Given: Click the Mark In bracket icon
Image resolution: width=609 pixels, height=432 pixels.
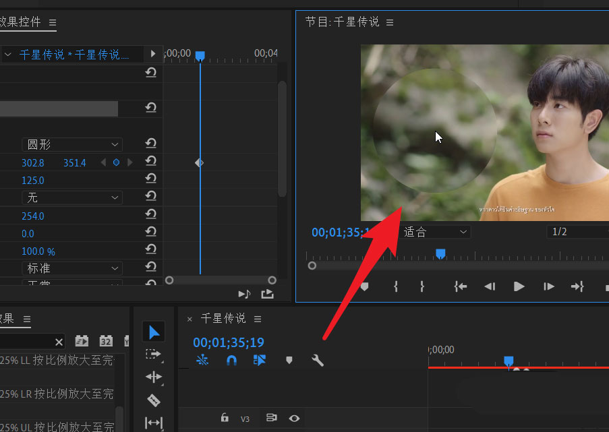Looking at the screenshot, I should [x=396, y=286].
